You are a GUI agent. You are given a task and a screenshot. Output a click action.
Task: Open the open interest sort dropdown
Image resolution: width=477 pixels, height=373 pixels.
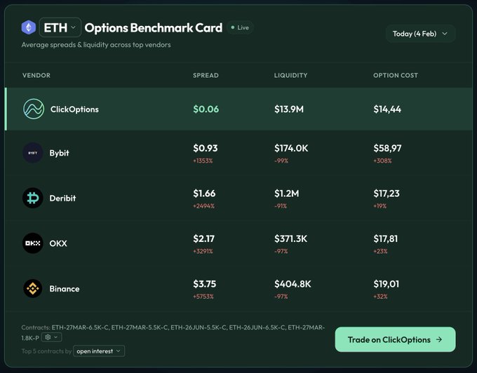(x=99, y=351)
